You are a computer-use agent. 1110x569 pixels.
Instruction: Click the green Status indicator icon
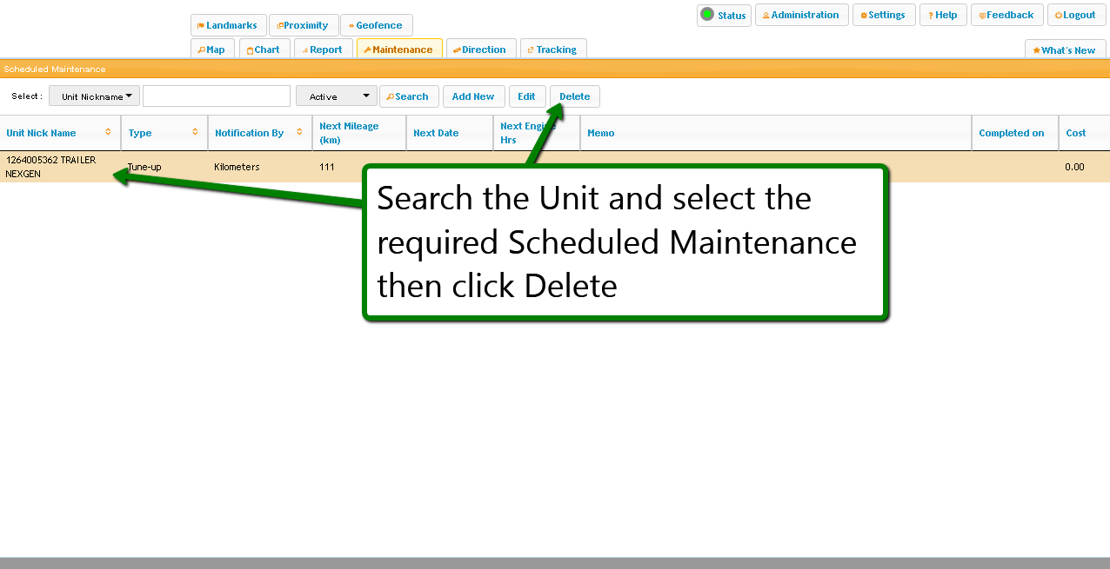(707, 15)
